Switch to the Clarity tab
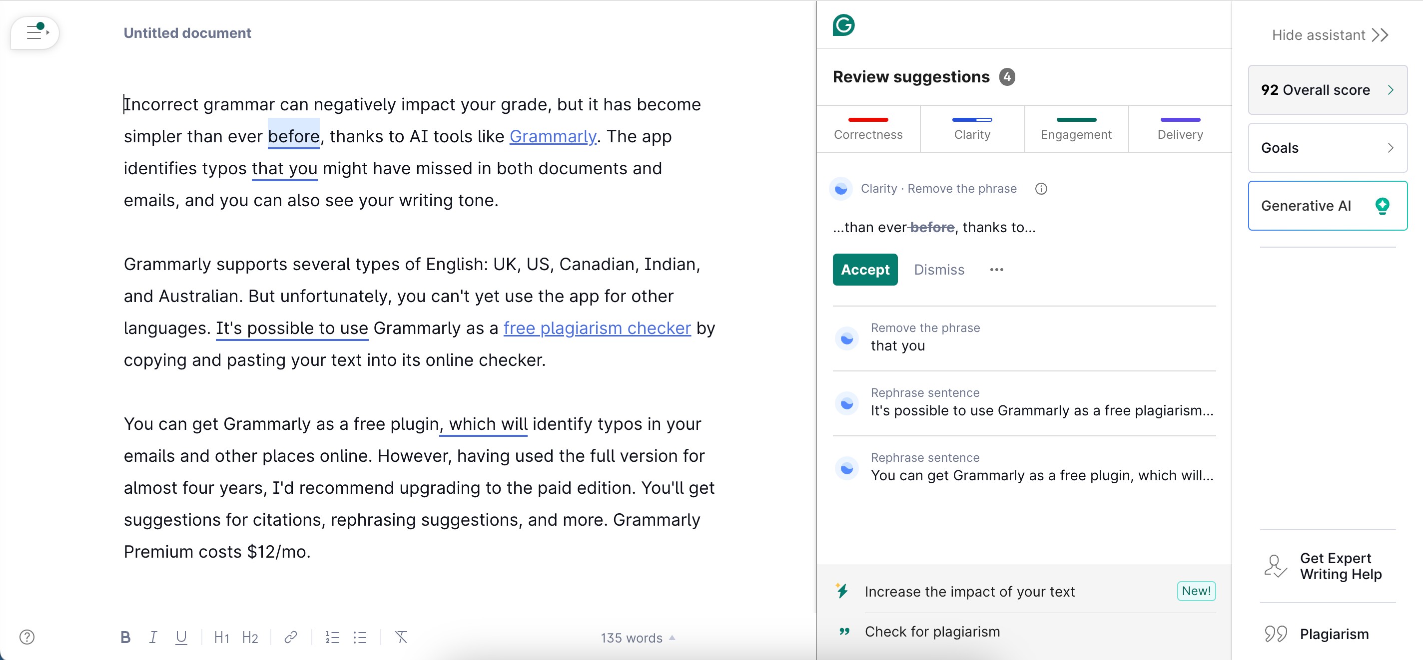The width and height of the screenshot is (1423, 660). pyautogui.click(x=972, y=129)
